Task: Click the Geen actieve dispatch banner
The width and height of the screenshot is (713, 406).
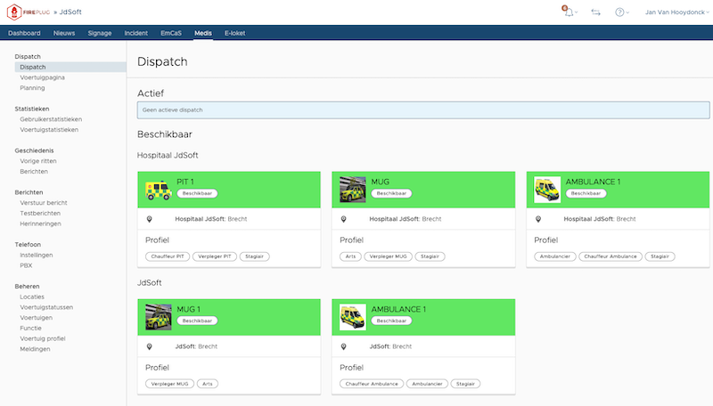Action: [x=417, y=110]
